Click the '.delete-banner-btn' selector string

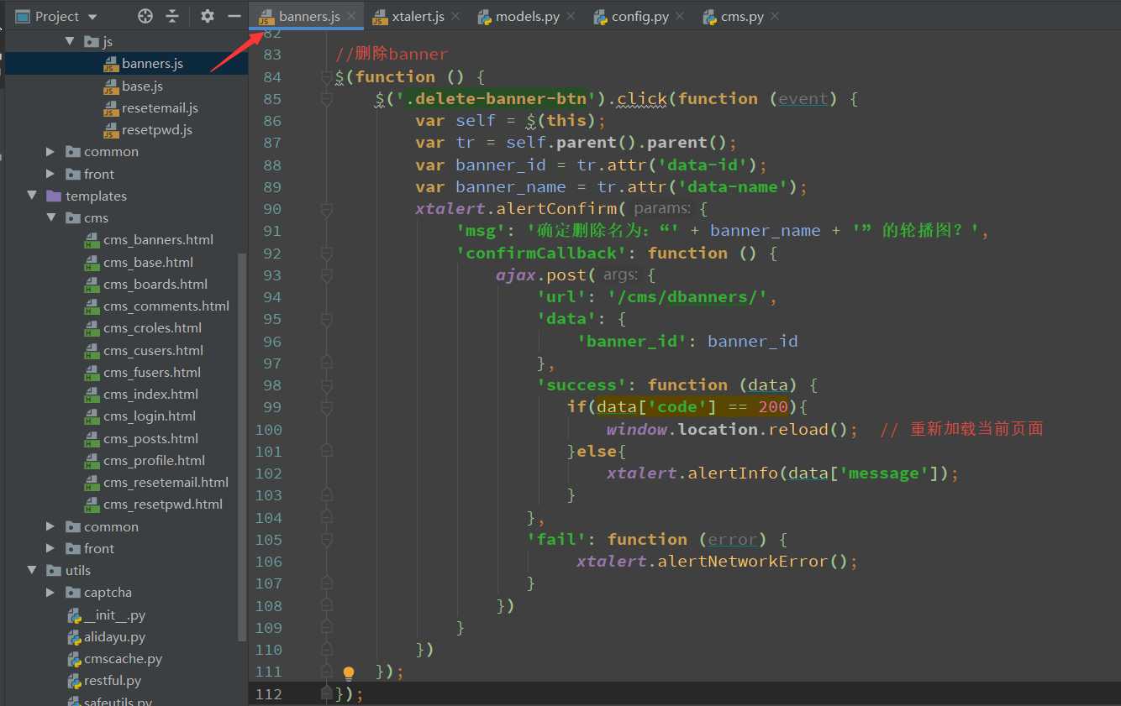[x=496, y=99]
